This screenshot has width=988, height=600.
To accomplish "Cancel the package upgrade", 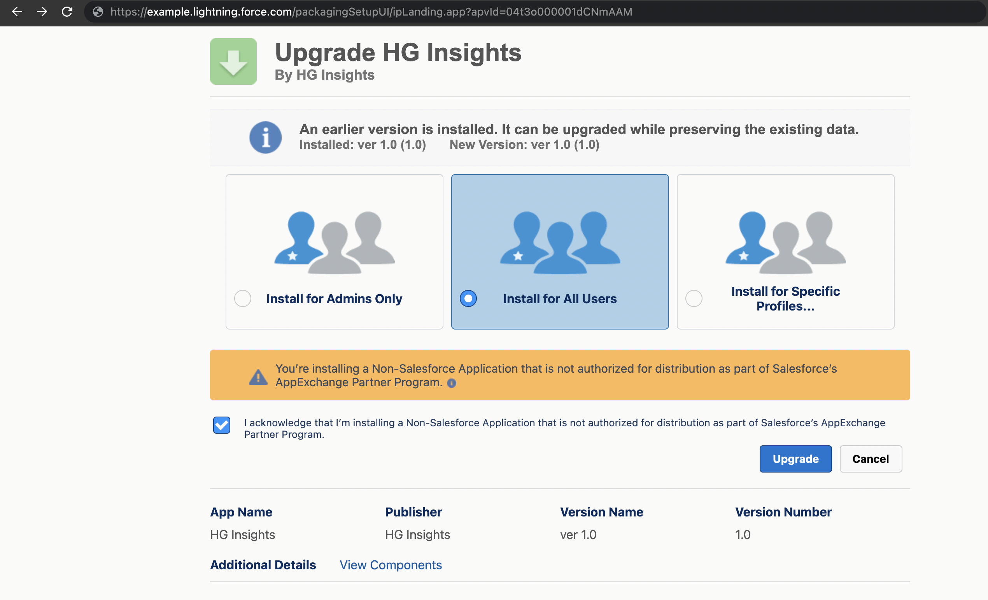I will click(x=871, y=459).
